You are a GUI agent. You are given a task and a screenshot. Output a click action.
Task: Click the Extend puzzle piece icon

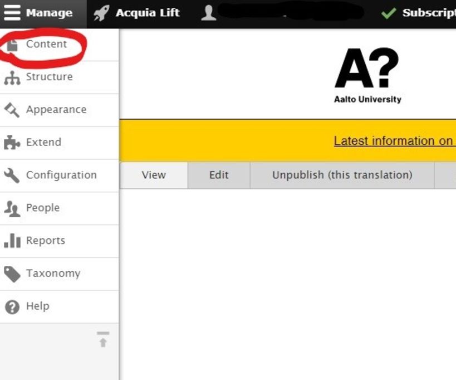pos(12,143)
